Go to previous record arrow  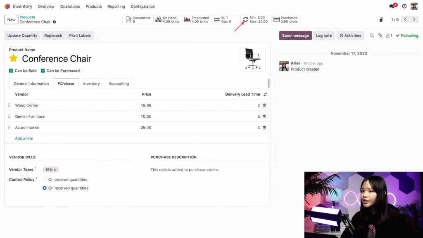(x=405, y=19)
